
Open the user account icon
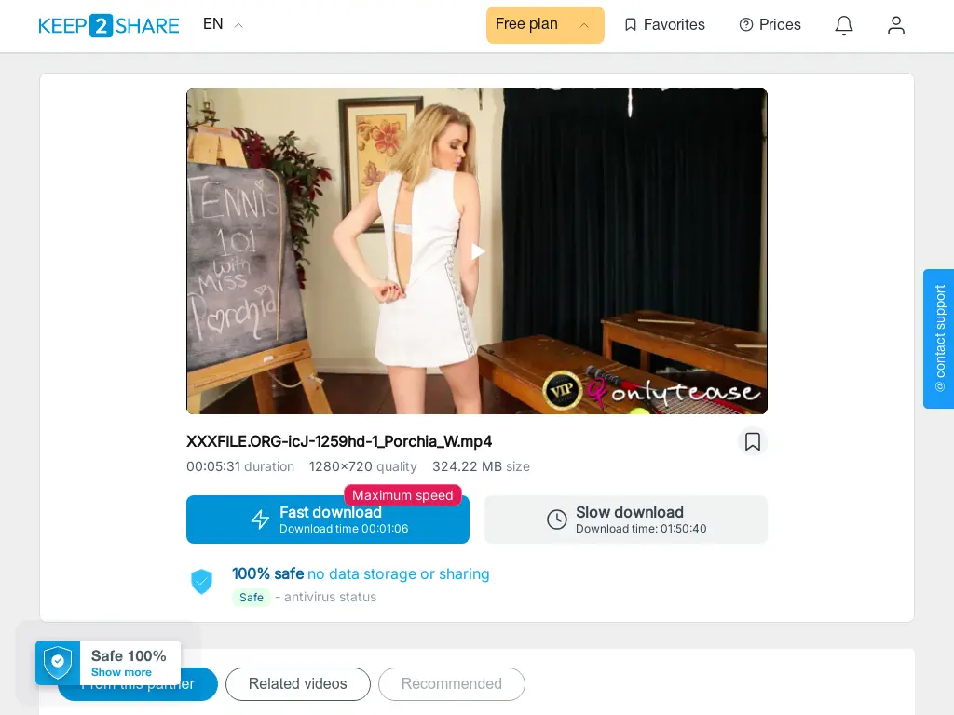click(896, 25)
